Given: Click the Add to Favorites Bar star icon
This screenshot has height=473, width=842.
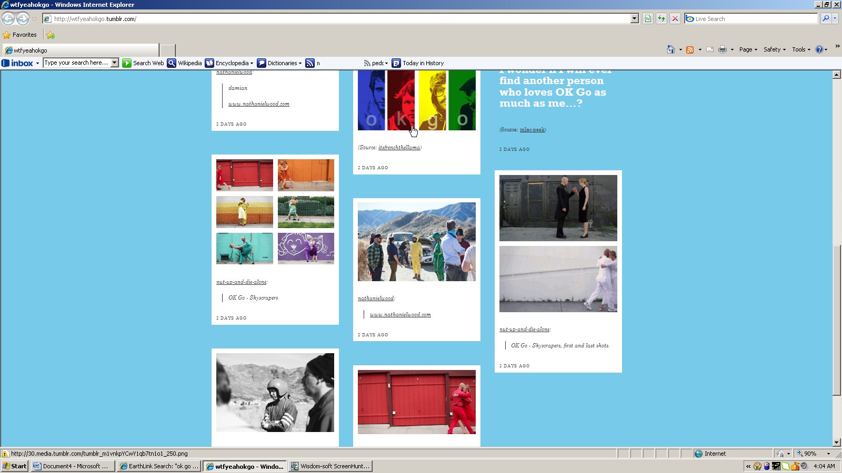Looking at the screenshot, I should click(51, 35).
